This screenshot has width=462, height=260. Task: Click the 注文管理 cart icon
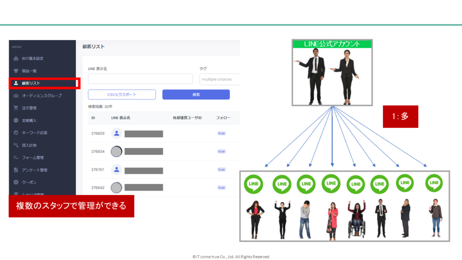[16, 108]
